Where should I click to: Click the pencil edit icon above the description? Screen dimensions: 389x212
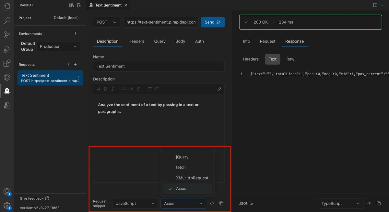click(219, 89)
